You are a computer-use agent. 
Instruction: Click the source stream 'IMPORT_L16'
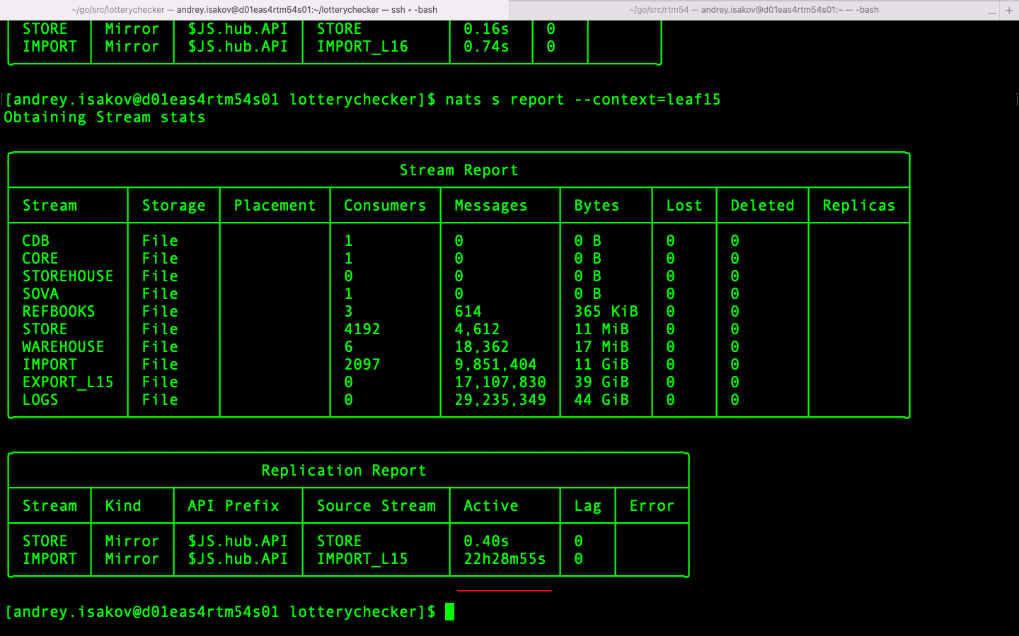(362, 47)
